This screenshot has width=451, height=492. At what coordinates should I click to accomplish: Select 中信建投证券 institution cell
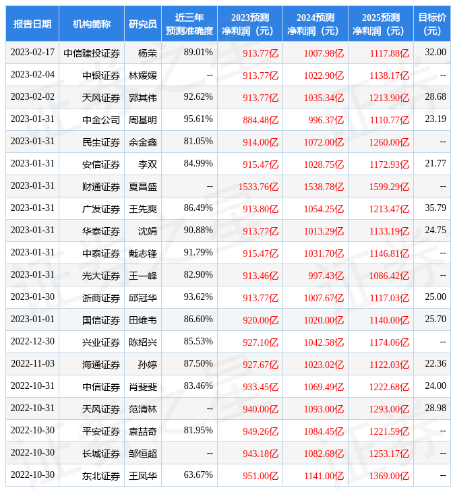92,53
